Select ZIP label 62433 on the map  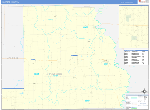[x=86, y=27]
